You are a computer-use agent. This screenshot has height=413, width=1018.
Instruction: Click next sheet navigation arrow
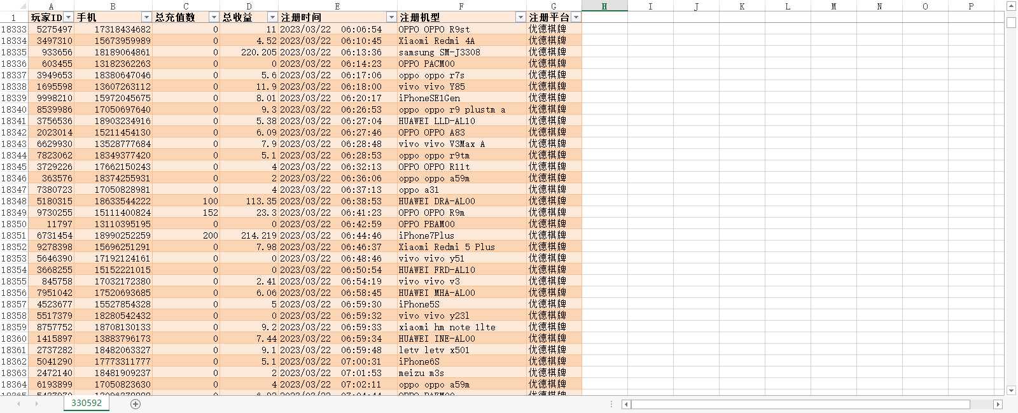[x=38, y=404]
